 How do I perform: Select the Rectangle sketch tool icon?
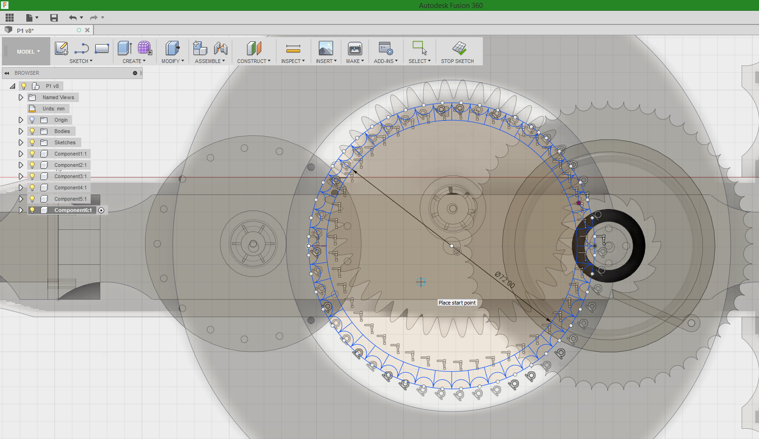(x=102, y=48)
